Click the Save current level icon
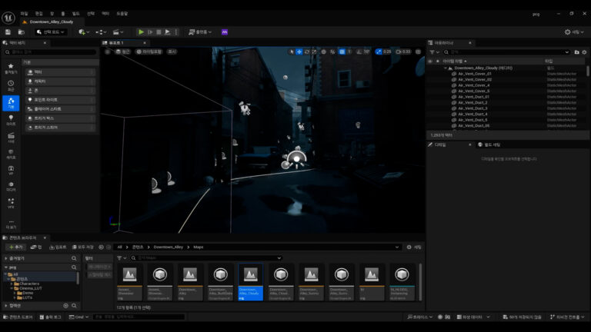The height and width of the screenshot is (332, 591). pos(8,32)
